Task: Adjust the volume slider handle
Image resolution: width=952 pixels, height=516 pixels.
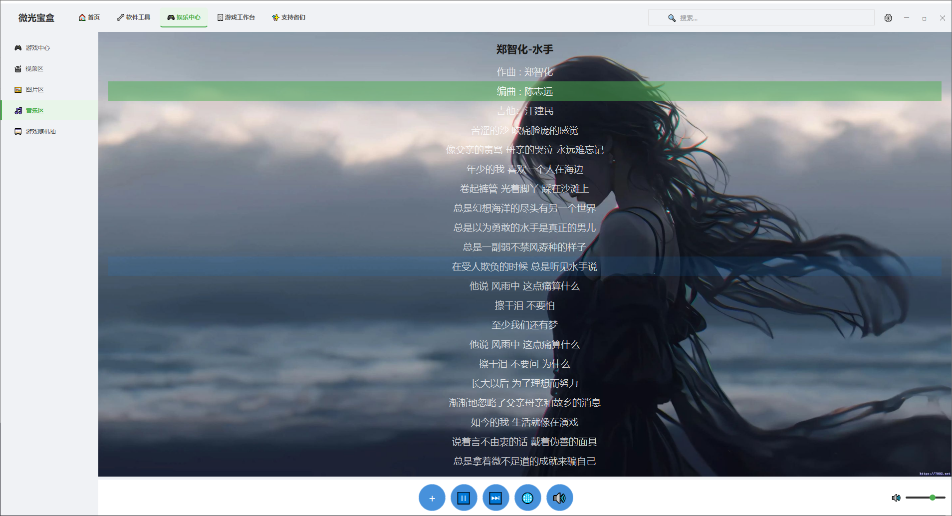Action: (x=933, y=498)
